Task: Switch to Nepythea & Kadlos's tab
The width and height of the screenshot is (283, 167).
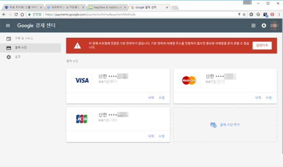Action: pyautogui.click(x=107, y=7)
